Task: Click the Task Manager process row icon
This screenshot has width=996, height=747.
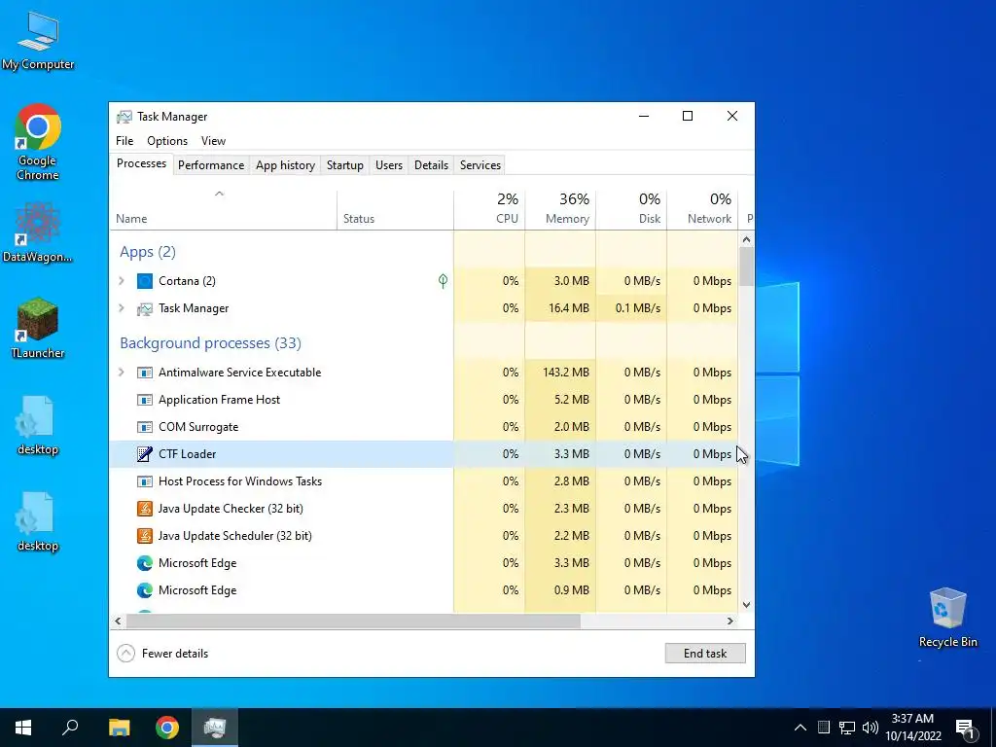Action: [x=145, y=308]
